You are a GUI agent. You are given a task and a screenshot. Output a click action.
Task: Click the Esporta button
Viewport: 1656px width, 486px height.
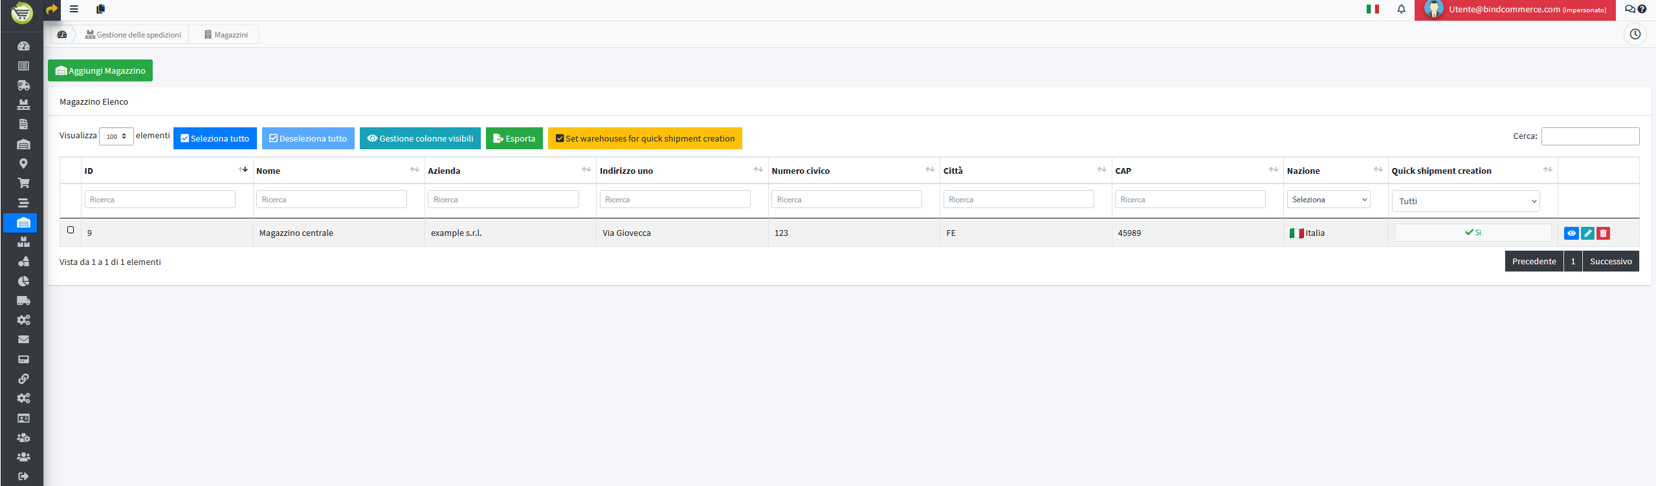(x=514, y=138)
